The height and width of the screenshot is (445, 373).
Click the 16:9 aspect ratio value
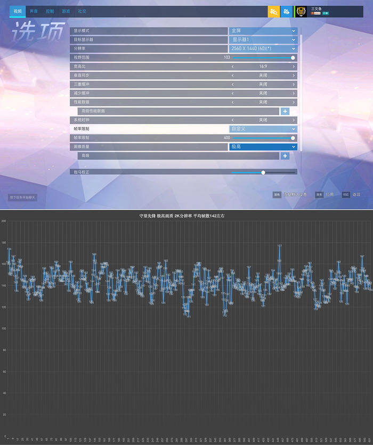pyautogui.click(x=263, y=67)
